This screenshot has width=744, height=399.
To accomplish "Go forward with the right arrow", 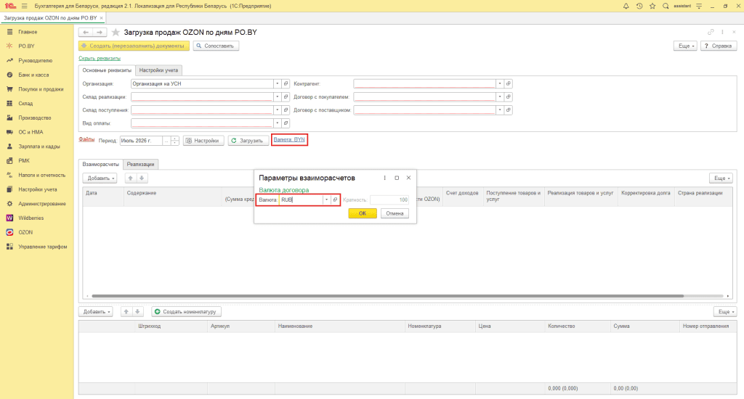I will [100, 32].
